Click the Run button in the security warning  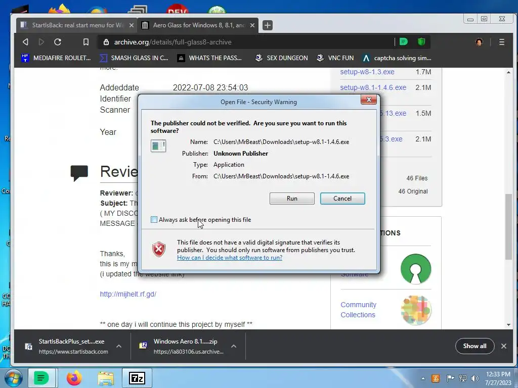[x=292, y=198]
